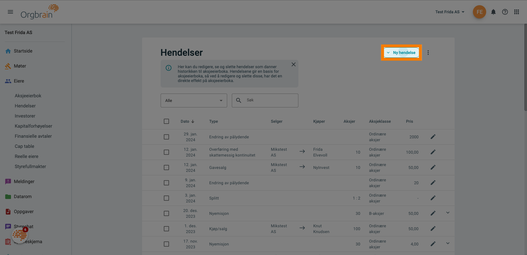The height and width of the screenshot is (255, 527).
Task: Click the Meldinger message icon
Action: click(8, 182)
